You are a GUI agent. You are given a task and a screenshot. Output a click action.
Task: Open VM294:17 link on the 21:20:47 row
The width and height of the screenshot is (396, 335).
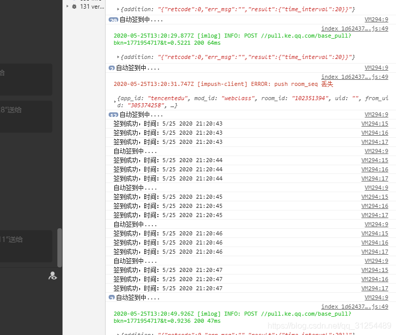(375, 288)
